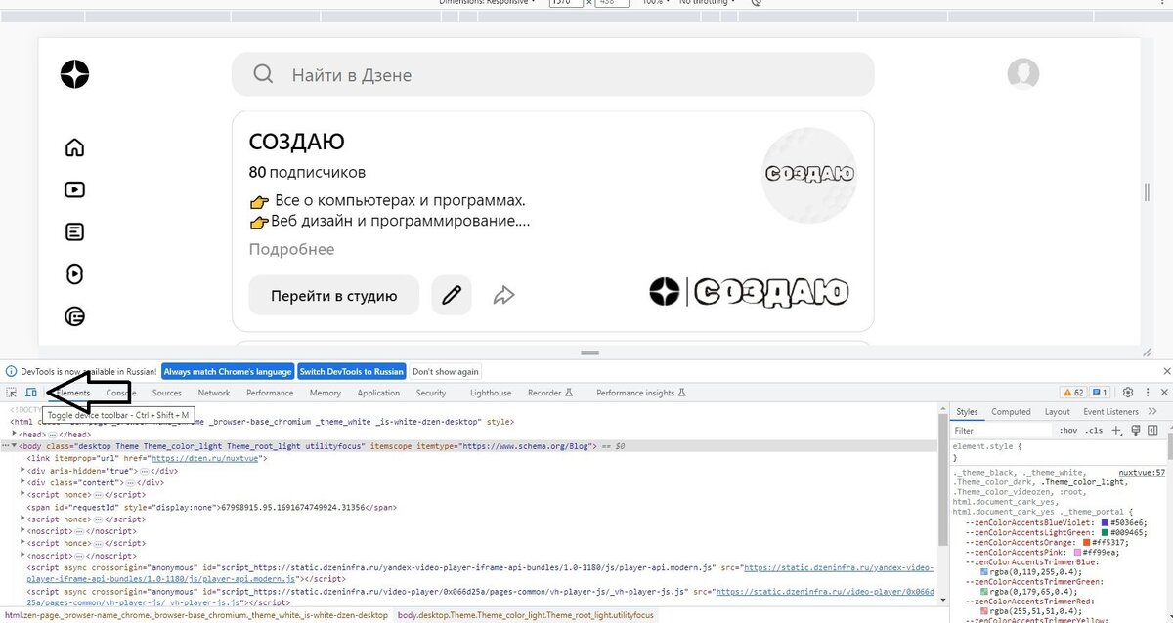Follow the https://dzen.ru/nuxtvue href link

coord(204,458)
